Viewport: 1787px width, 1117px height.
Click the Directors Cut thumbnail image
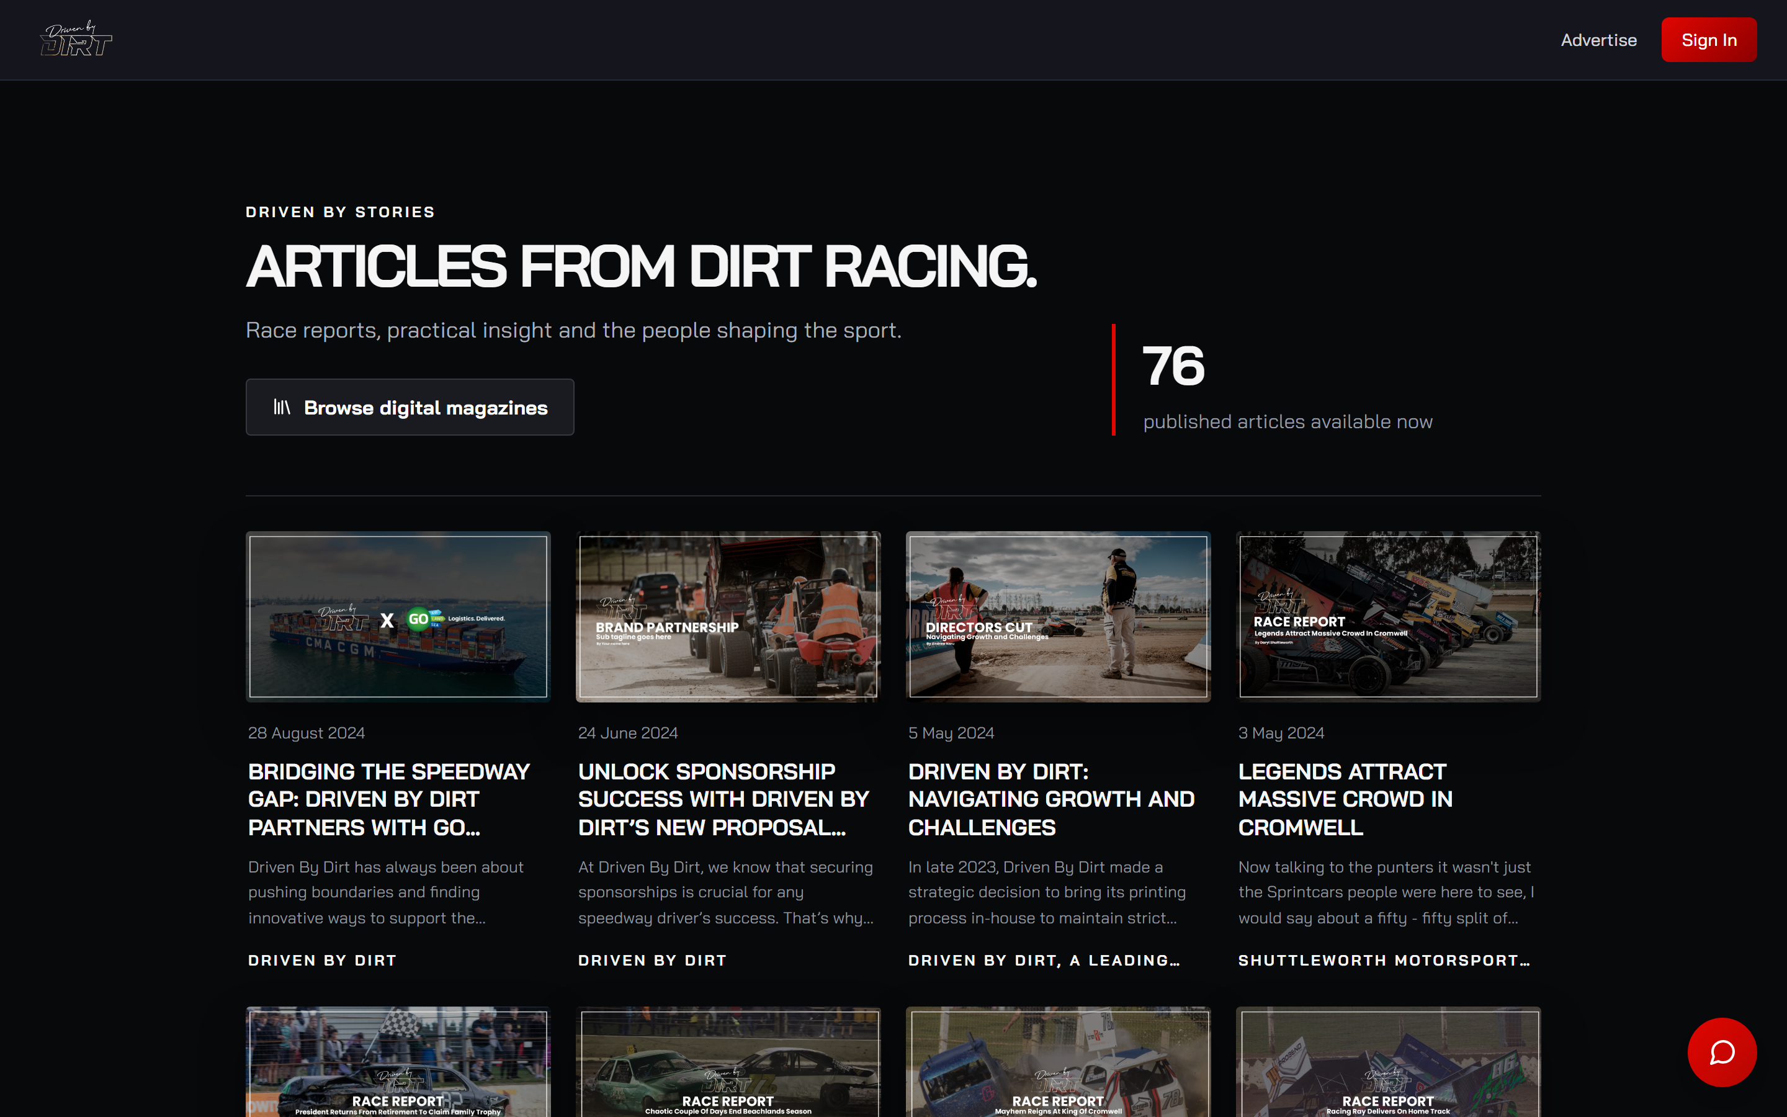click(1058, 616)
